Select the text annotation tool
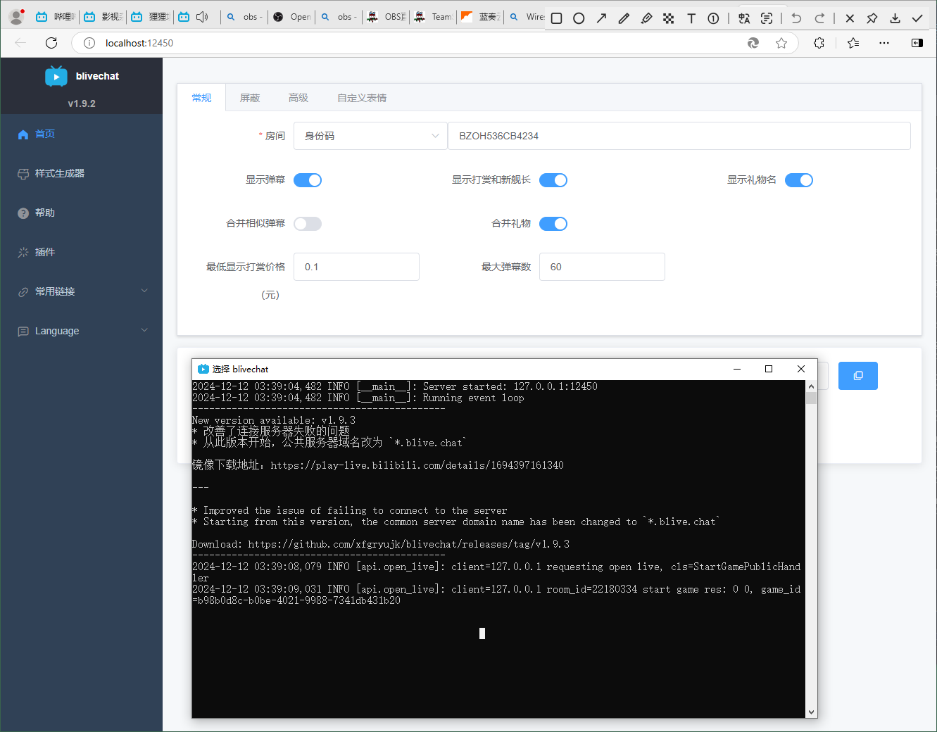This screenshot has height=732, width=937. (x=691, y=18)
